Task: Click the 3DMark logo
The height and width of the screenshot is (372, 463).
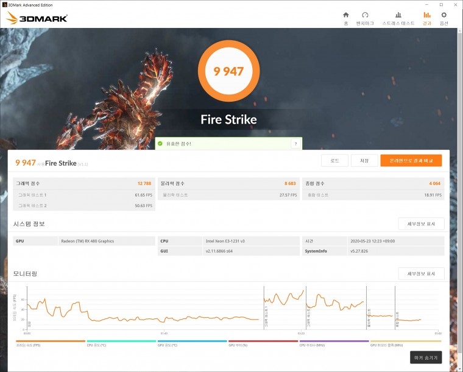Action: click(37, 18)
